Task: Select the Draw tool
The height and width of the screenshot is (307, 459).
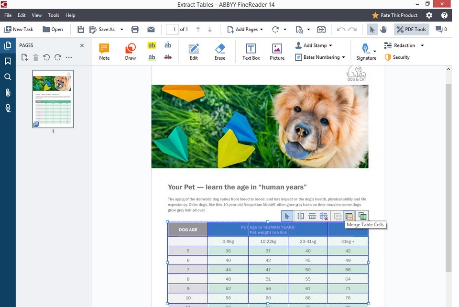Action: pos(130,52)
